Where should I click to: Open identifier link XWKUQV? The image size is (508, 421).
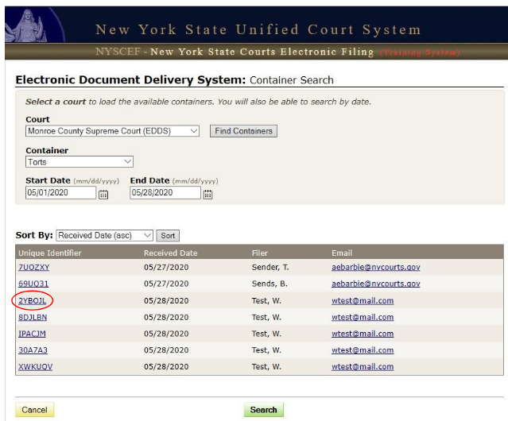[35, 367]
